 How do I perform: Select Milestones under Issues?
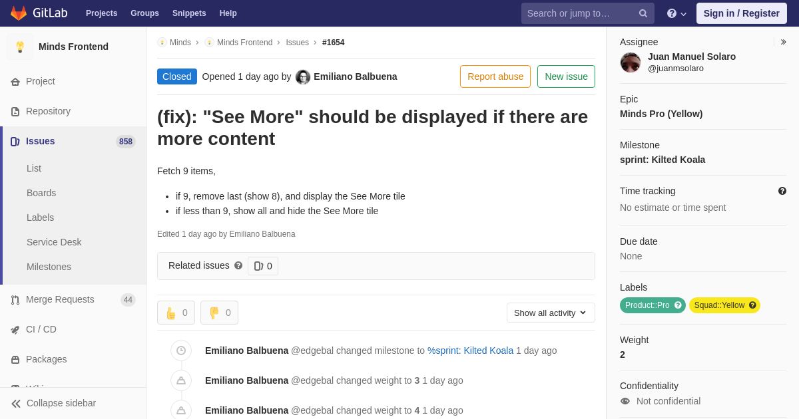pos(49,267)
